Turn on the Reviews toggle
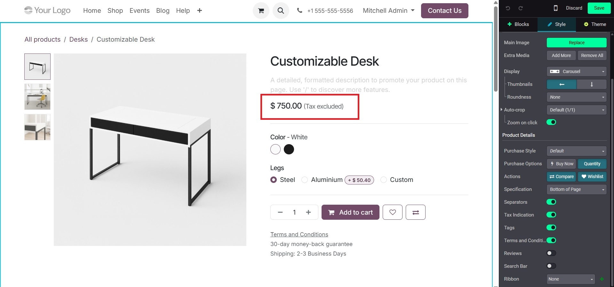 [x=551, y=253]
